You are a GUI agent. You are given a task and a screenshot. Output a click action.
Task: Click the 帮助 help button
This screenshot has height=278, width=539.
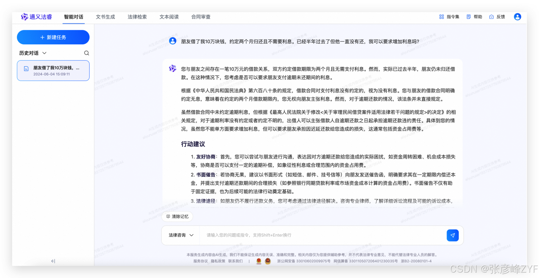[474, 17]
